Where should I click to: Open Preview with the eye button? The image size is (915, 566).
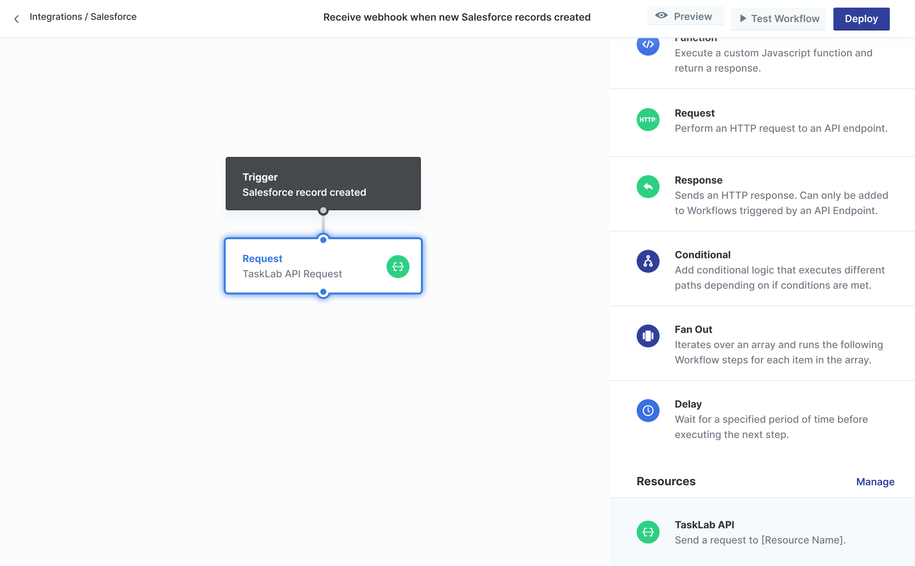tap(685, 16)
